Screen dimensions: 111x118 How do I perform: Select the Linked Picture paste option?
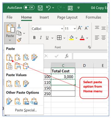tap(34, 101)
